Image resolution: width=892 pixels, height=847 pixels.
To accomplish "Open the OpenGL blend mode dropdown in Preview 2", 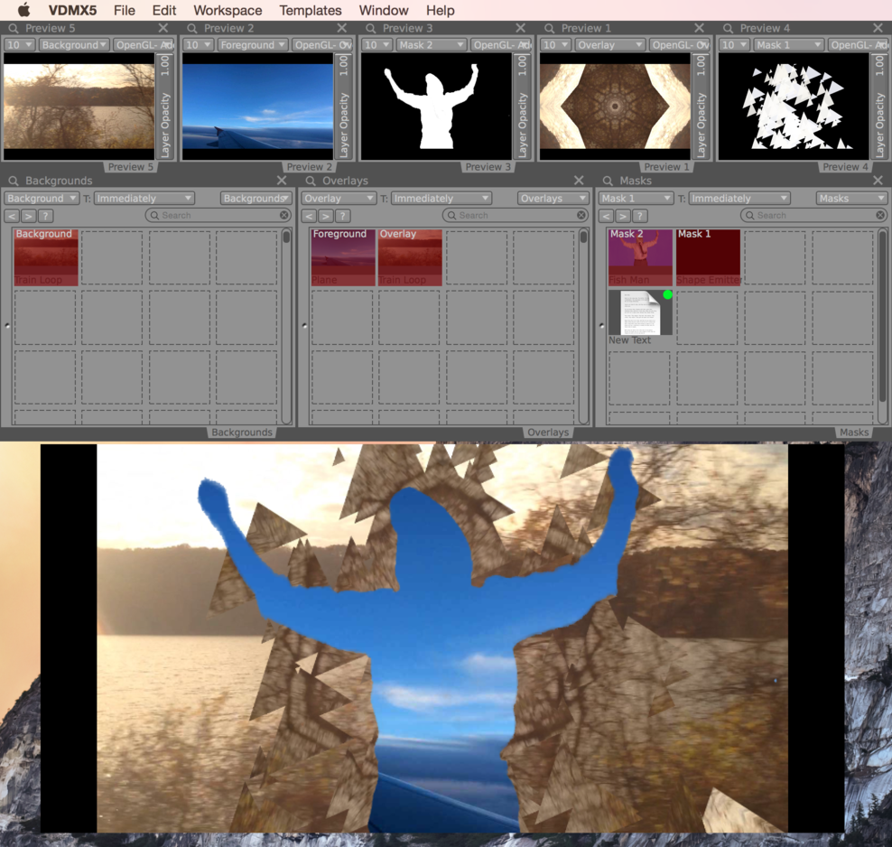I will click(322, 45).
